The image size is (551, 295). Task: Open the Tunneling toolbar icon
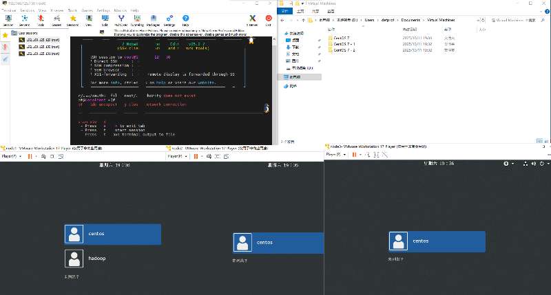(x=137, y=21)
